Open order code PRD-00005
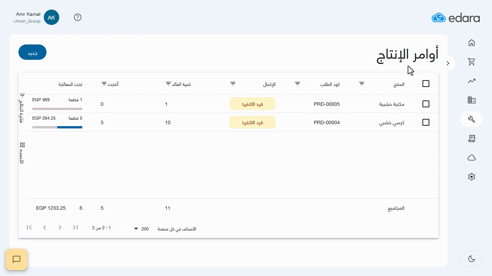492x276 pixels. [326, 104]
